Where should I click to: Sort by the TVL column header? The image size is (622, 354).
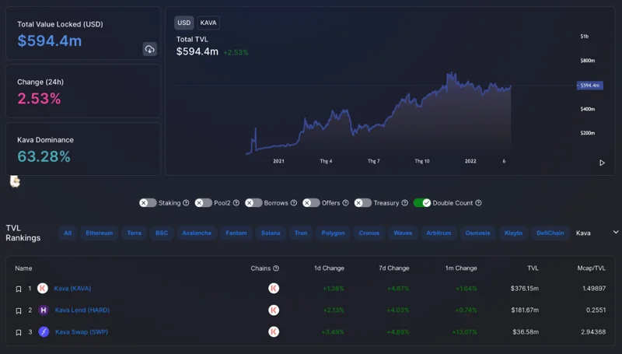533,268
